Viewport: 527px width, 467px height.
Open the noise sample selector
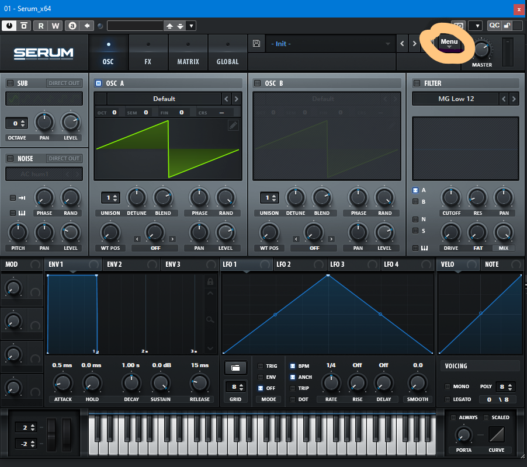click(44, 174)
